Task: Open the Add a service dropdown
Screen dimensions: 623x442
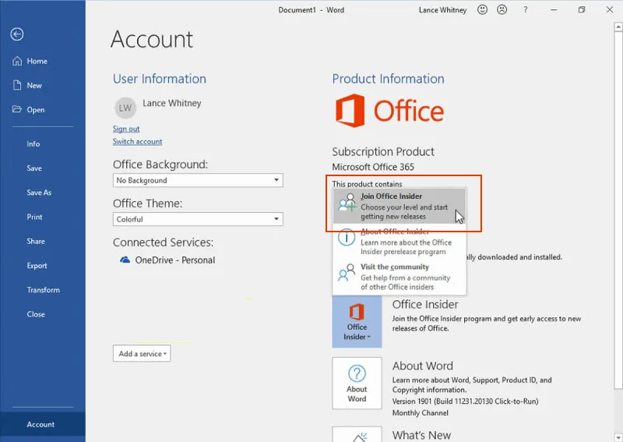Action: pos(142,353)
